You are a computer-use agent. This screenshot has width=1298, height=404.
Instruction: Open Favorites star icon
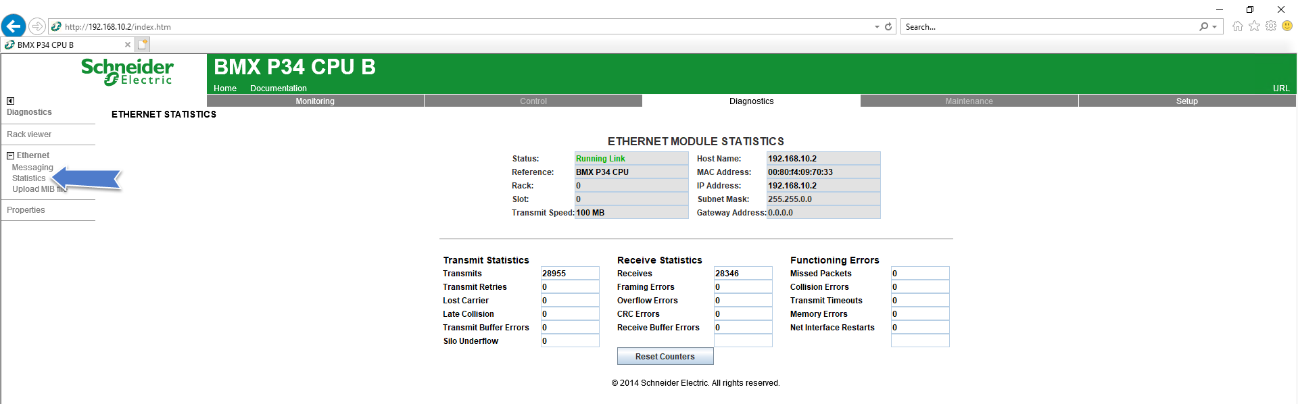(1254, 26)
